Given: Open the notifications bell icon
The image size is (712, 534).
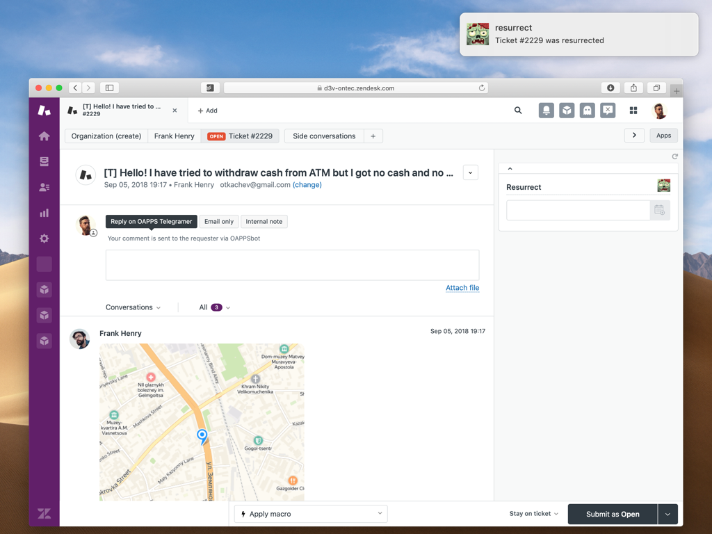Looking at the screenshot, I should 547,111.
